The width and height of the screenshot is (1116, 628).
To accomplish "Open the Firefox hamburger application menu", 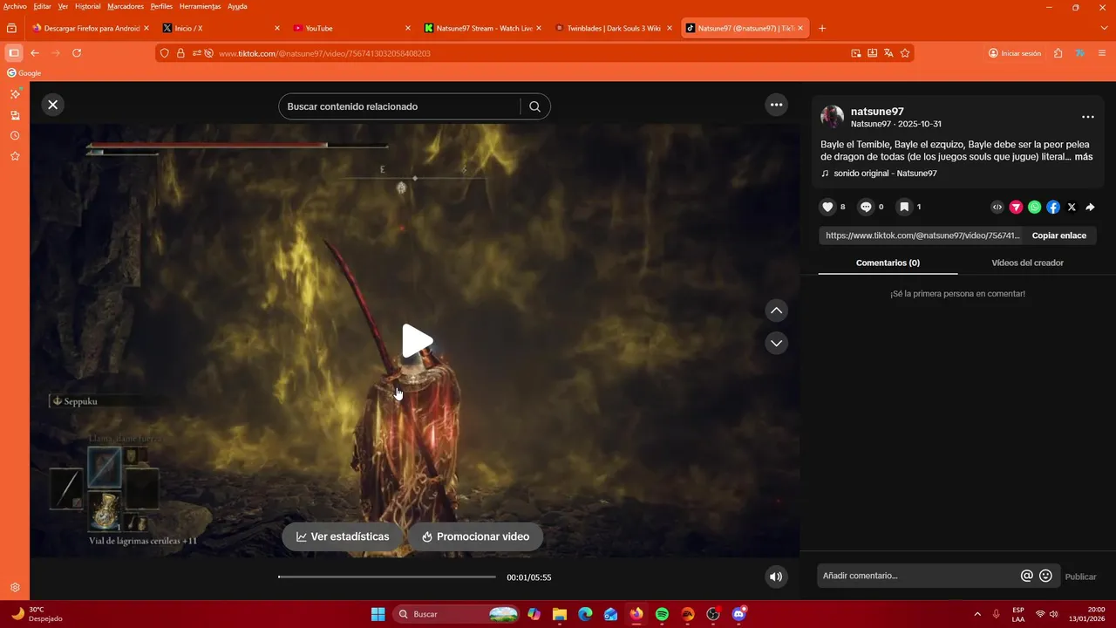I will 1102,53.
